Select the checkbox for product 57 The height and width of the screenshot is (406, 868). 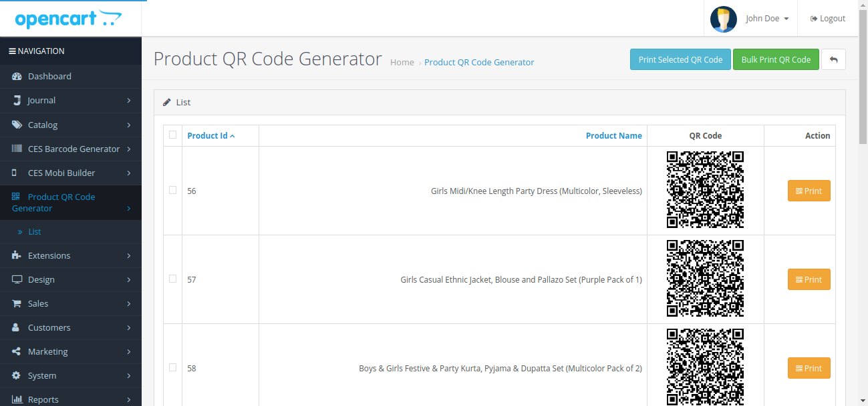[173, 279]
